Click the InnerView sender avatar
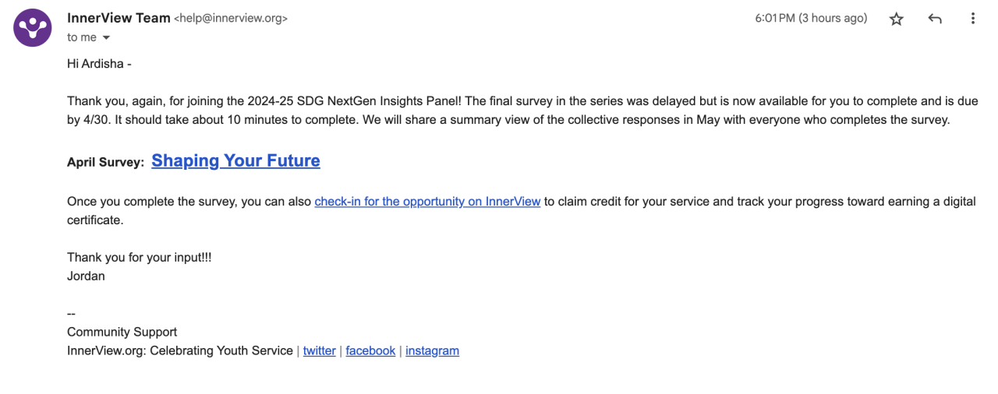The height and width of the screenshot is (394, 998). point(33,28)
